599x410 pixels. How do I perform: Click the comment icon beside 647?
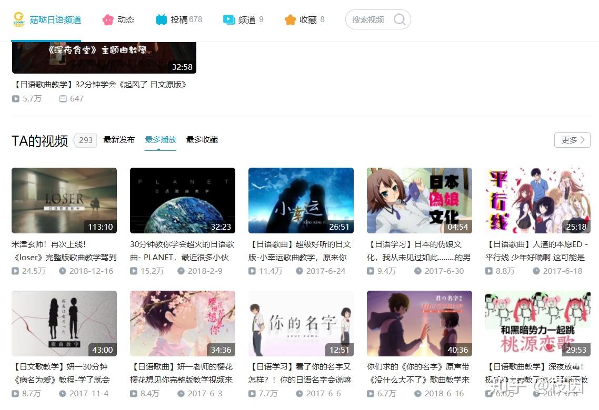click(x=63, y=99)
